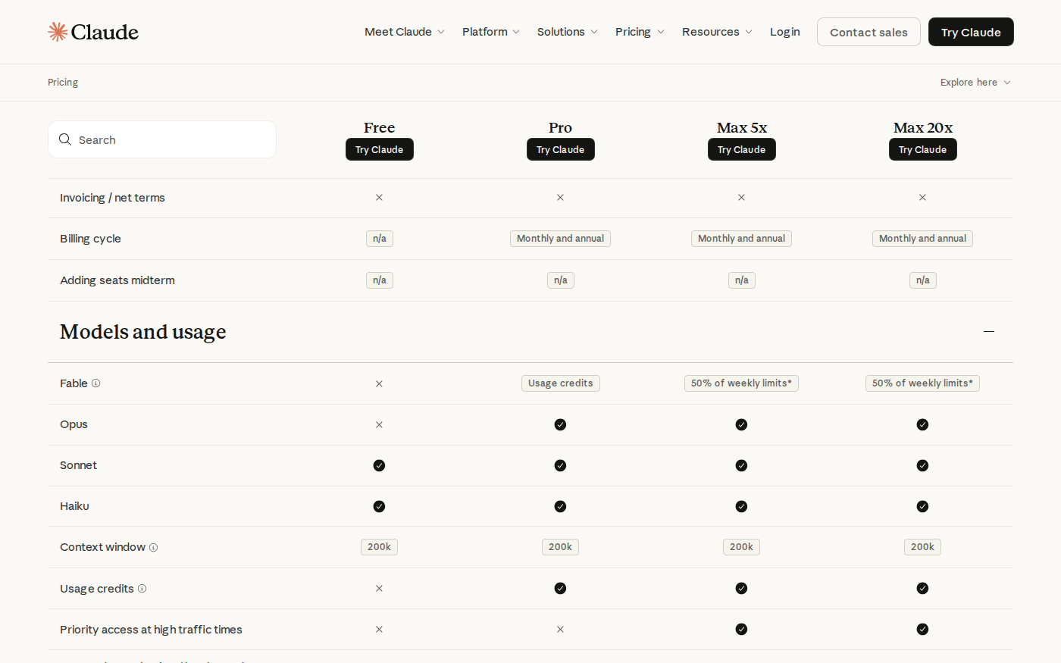Expand the Explore here dropdown

(x=975, y=83)
